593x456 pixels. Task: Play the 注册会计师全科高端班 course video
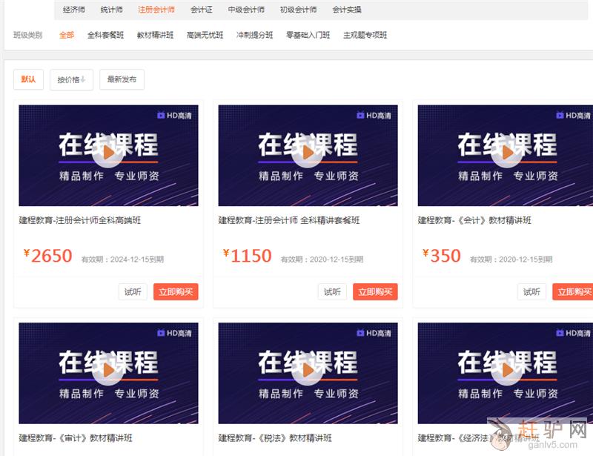click(108, 153)
